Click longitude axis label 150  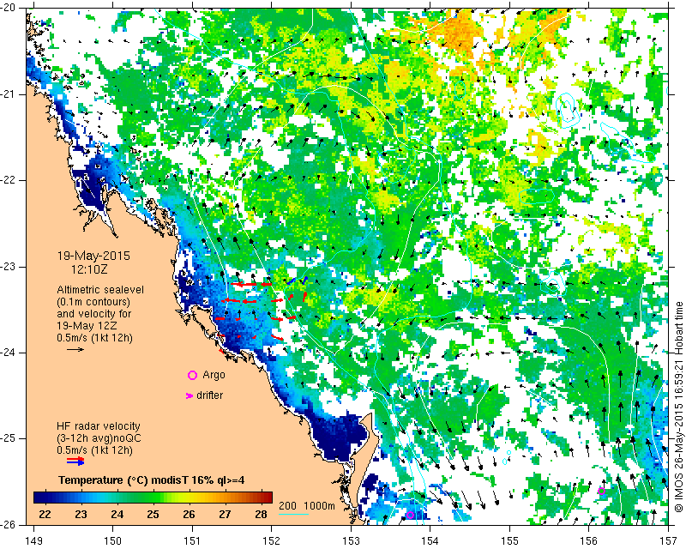[x=113, y=541]
